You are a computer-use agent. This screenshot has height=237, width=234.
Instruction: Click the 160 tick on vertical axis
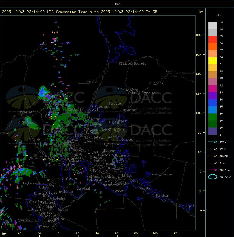point(198,55)
